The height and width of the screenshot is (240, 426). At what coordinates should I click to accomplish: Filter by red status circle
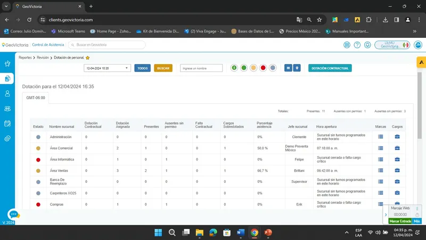pyautogui.click(x=263, y=68)
